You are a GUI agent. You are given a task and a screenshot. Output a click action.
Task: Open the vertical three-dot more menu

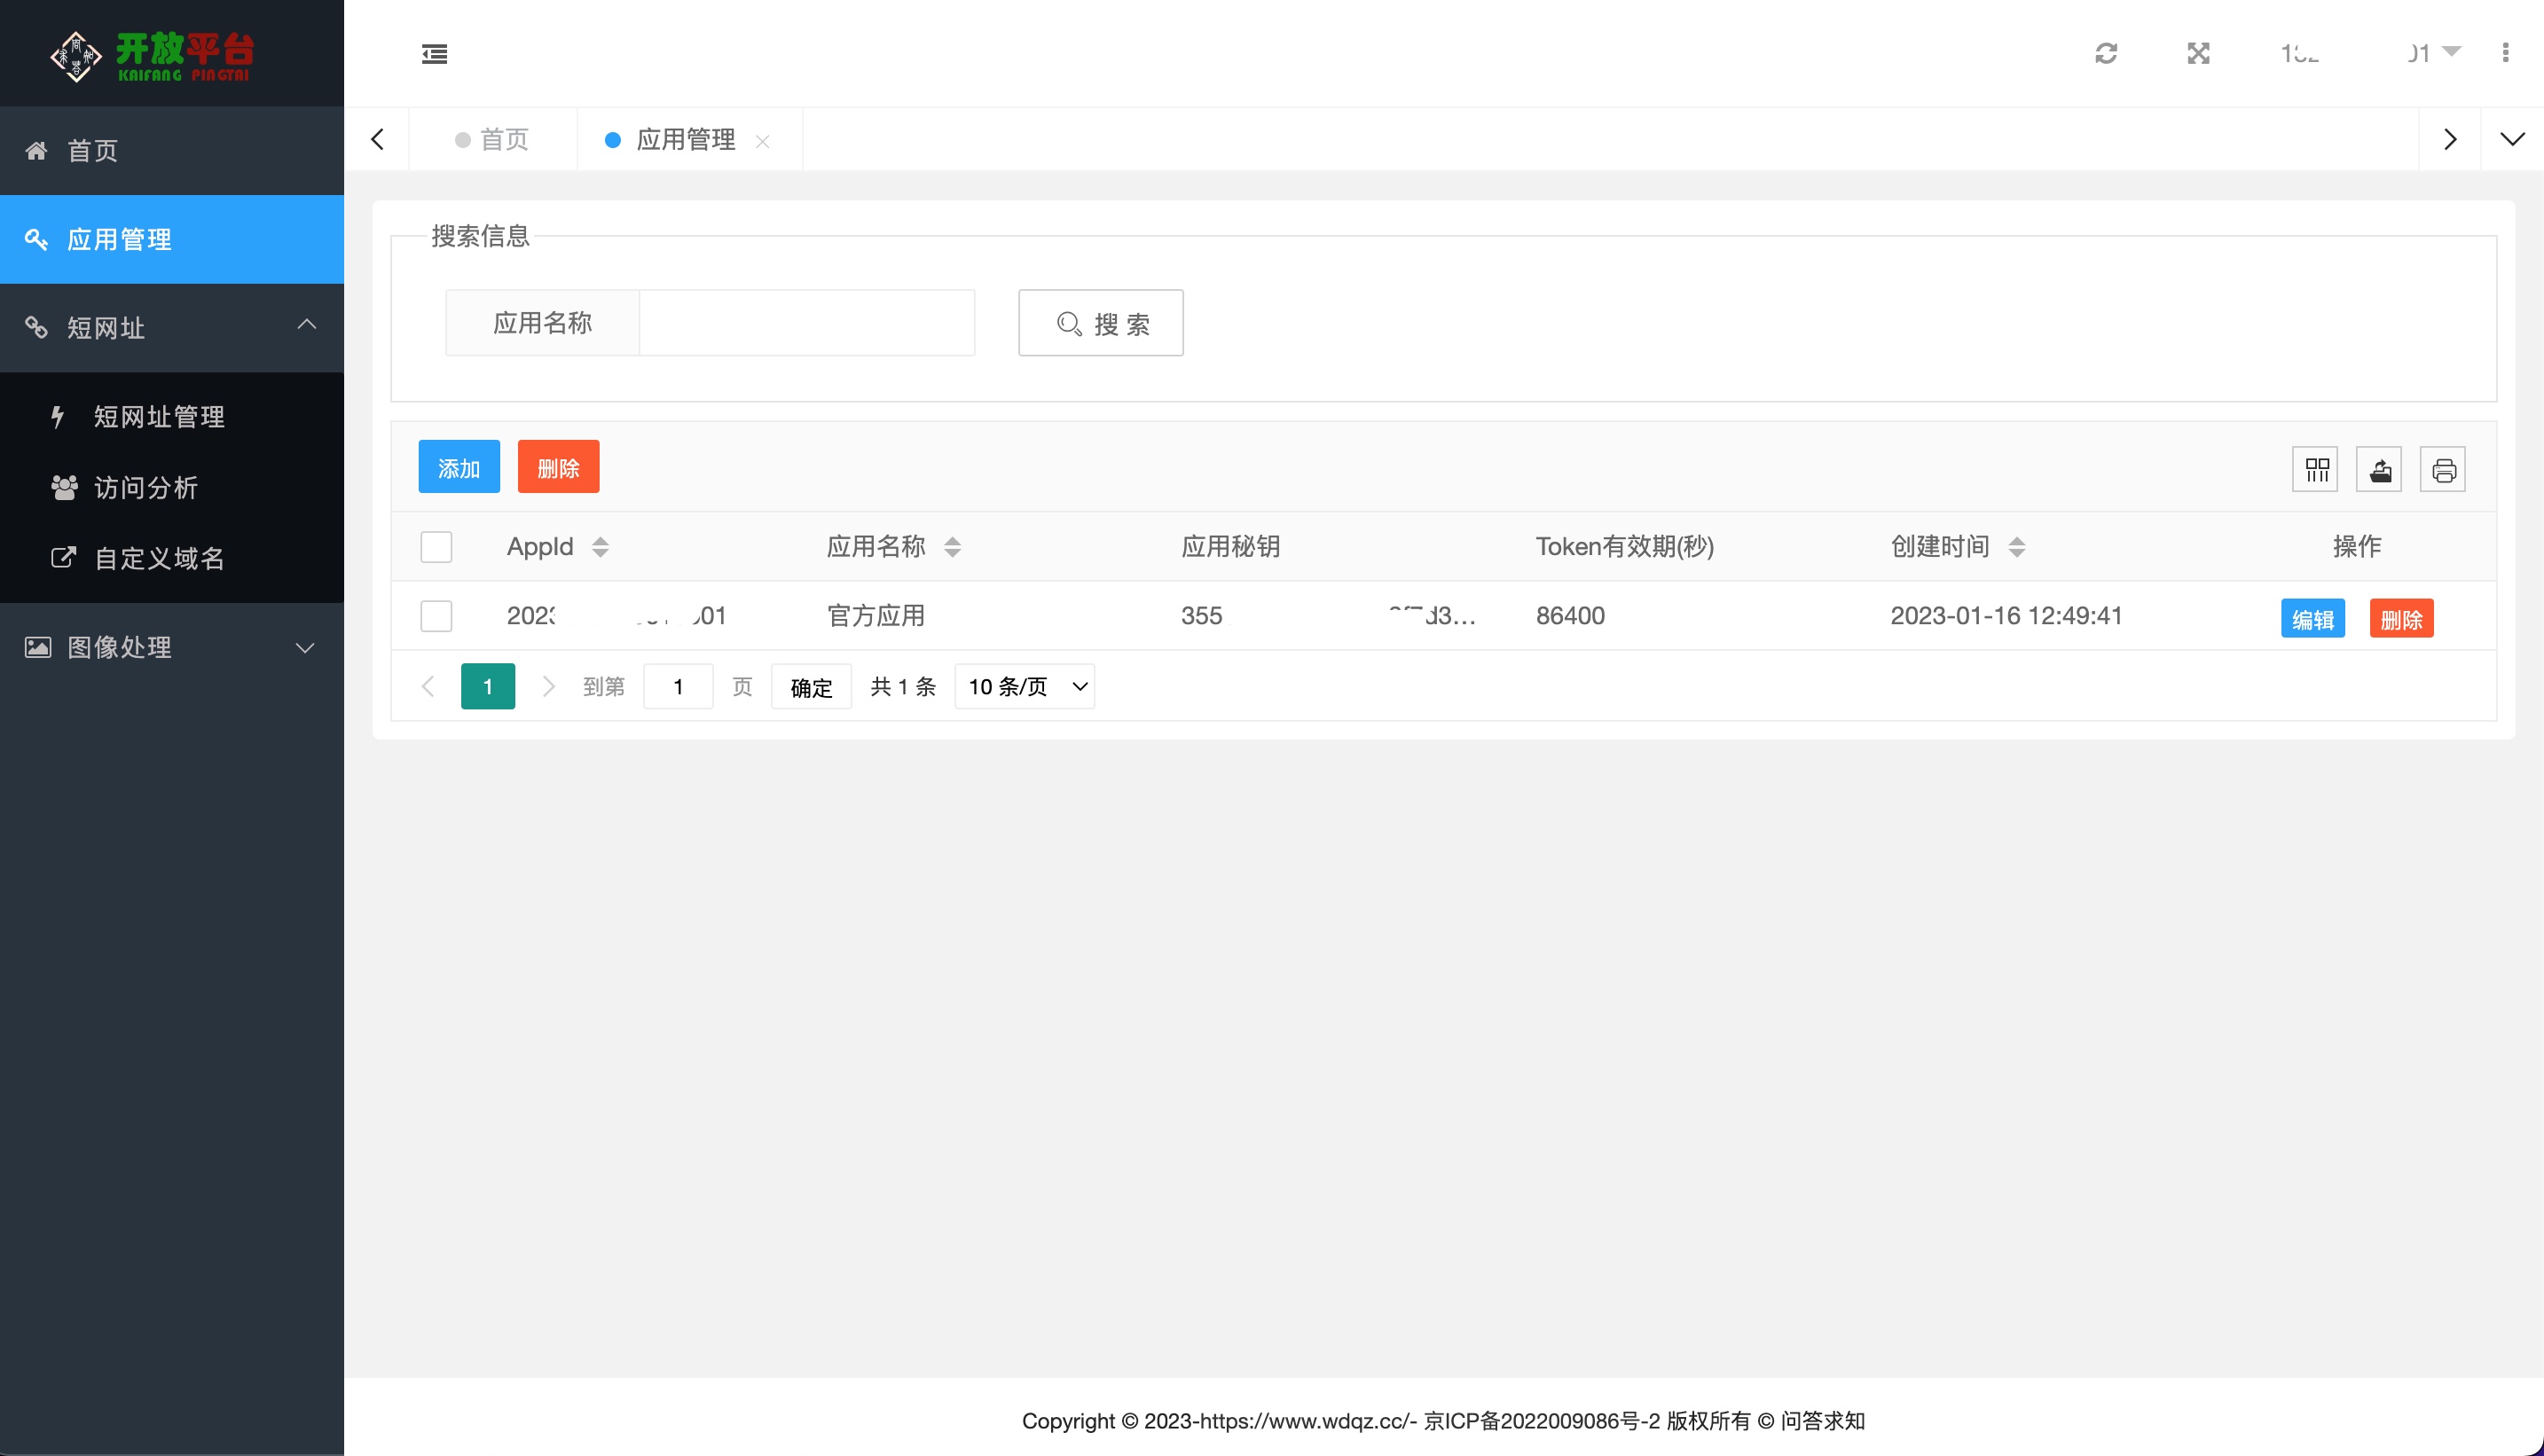click(2505, 53)
